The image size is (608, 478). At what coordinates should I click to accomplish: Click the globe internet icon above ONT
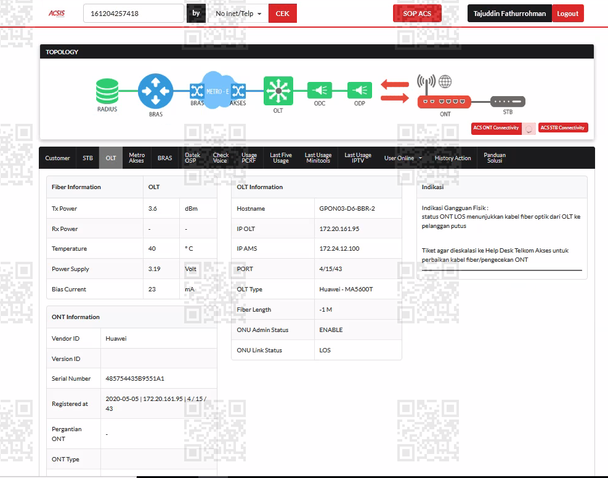coord(445,81)
